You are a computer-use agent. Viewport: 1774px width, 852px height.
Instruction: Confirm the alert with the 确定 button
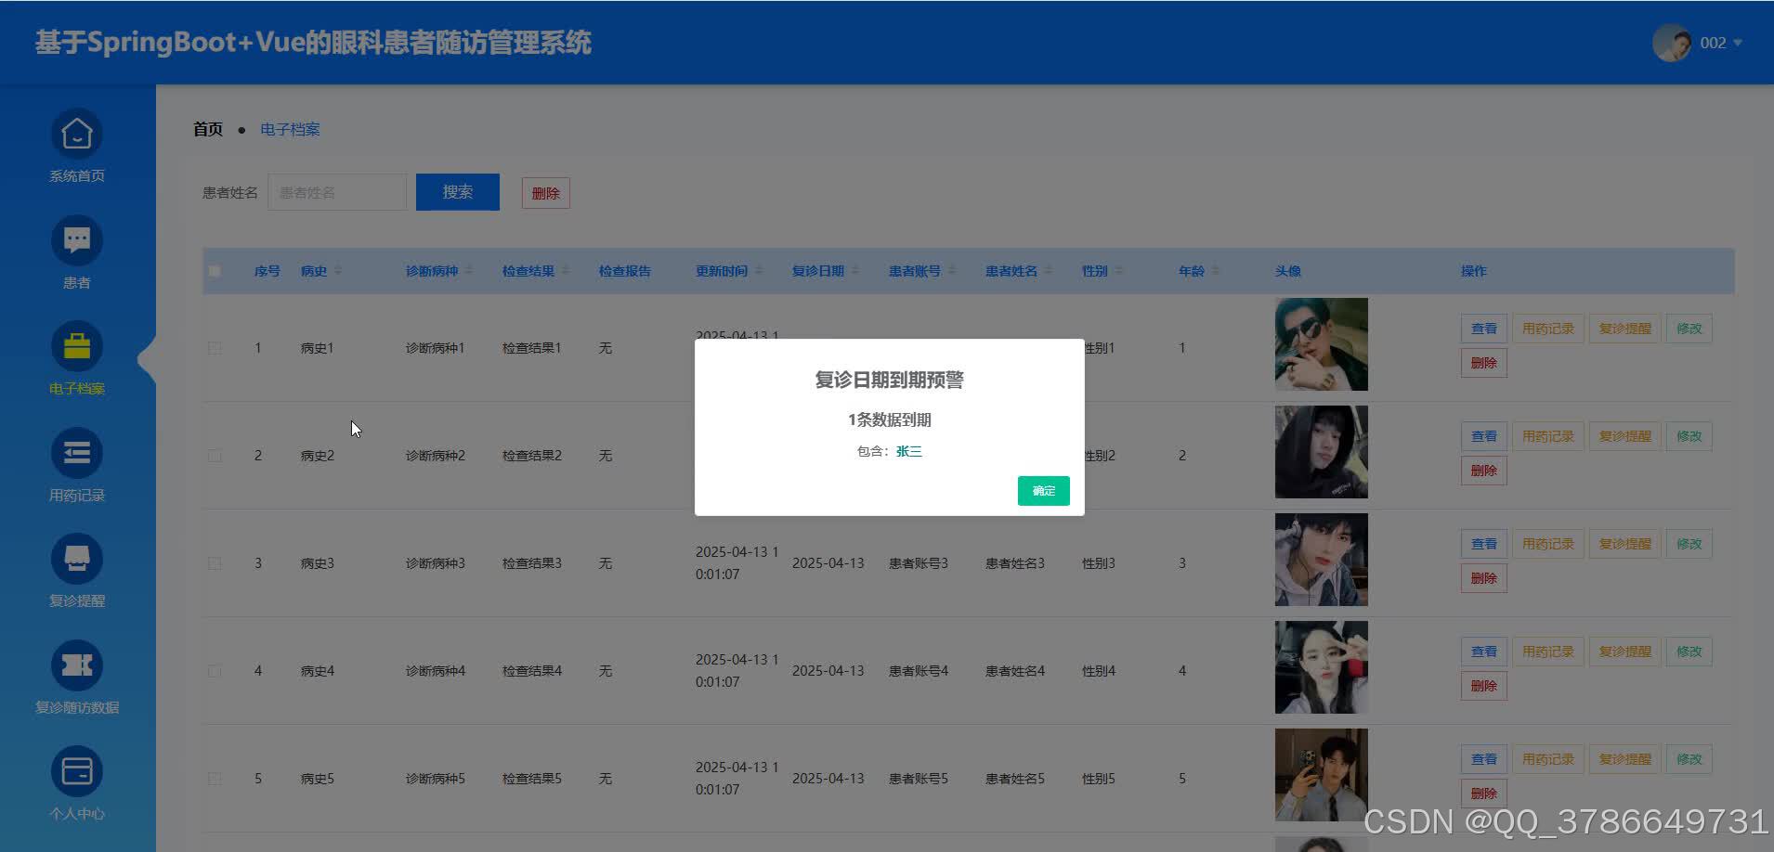coord(1043,490)
